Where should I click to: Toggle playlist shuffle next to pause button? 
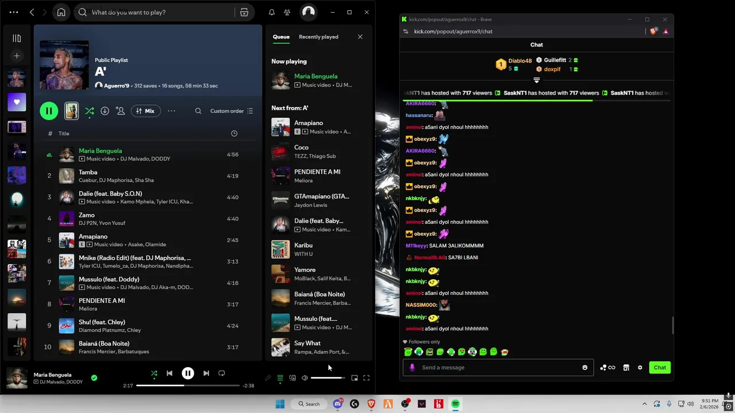tap(90, 111)
